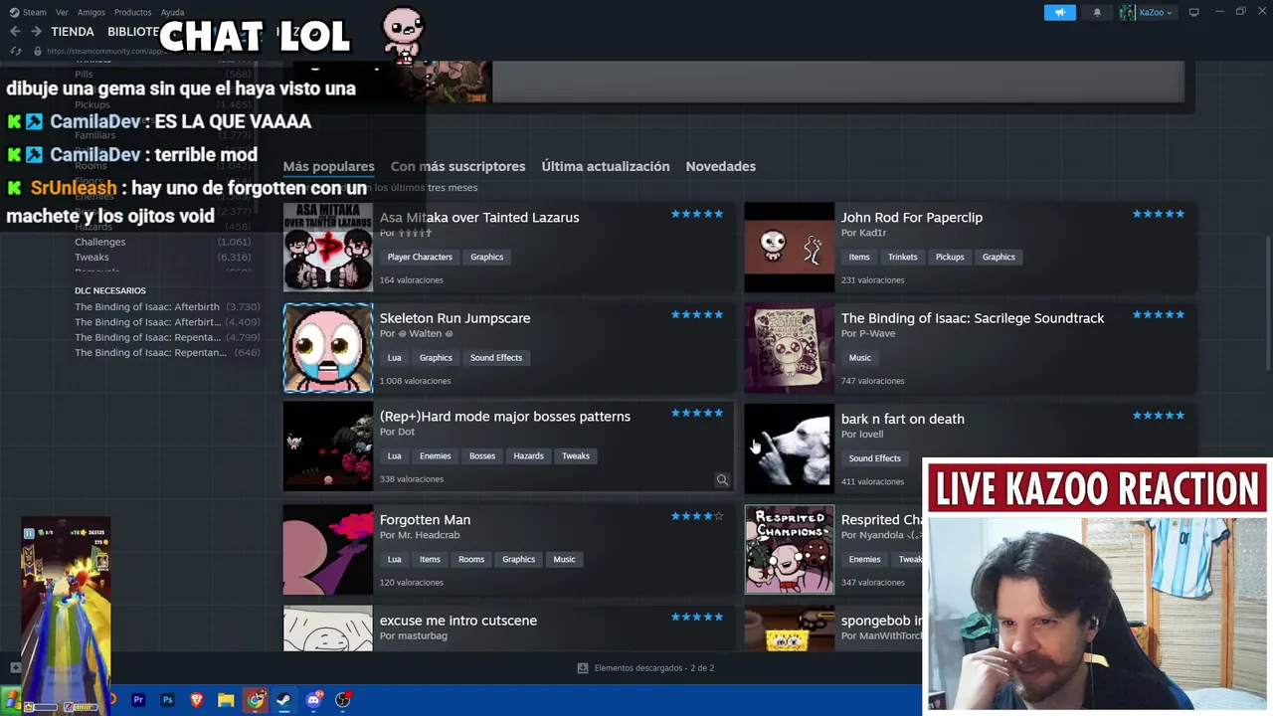
Task: Open Adobe Premiere Pro from taskbar
Action: click(x=138, y=700)
